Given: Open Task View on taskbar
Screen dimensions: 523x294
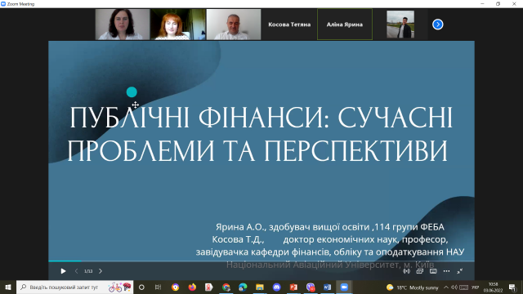Looking at the screenshot, I should (158, 287).
